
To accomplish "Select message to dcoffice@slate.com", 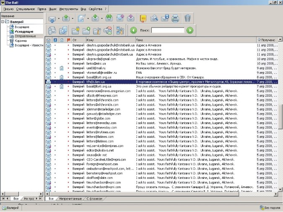I will pos(161,178).
